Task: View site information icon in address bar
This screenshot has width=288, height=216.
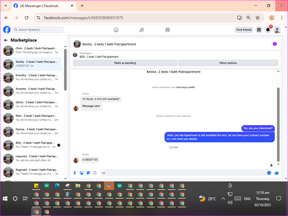Action: [39, 18]
